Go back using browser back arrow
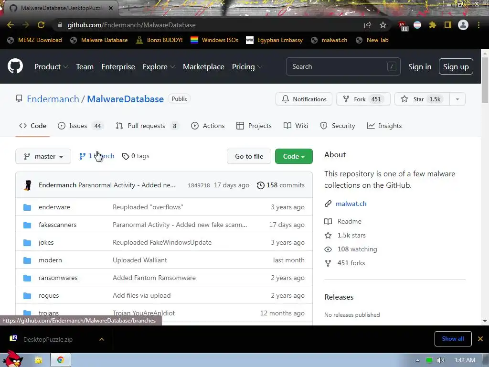The image size is (489, 367). click(x=11, y=25)
